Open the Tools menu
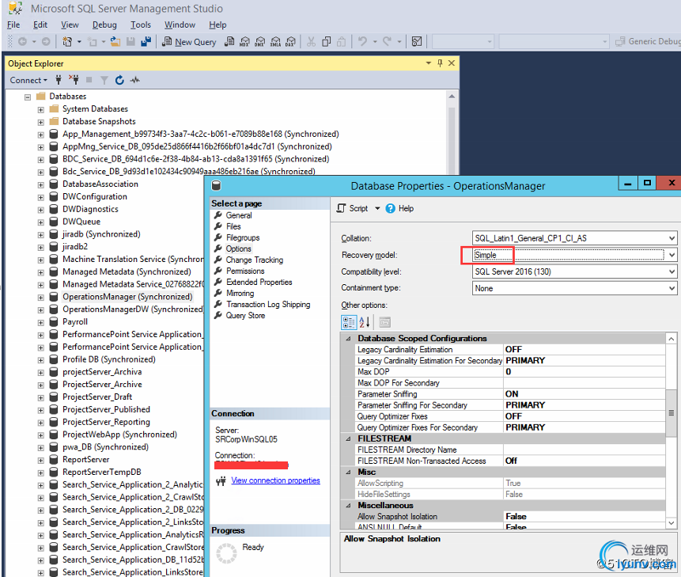681x577 pixels. [141, 25]
